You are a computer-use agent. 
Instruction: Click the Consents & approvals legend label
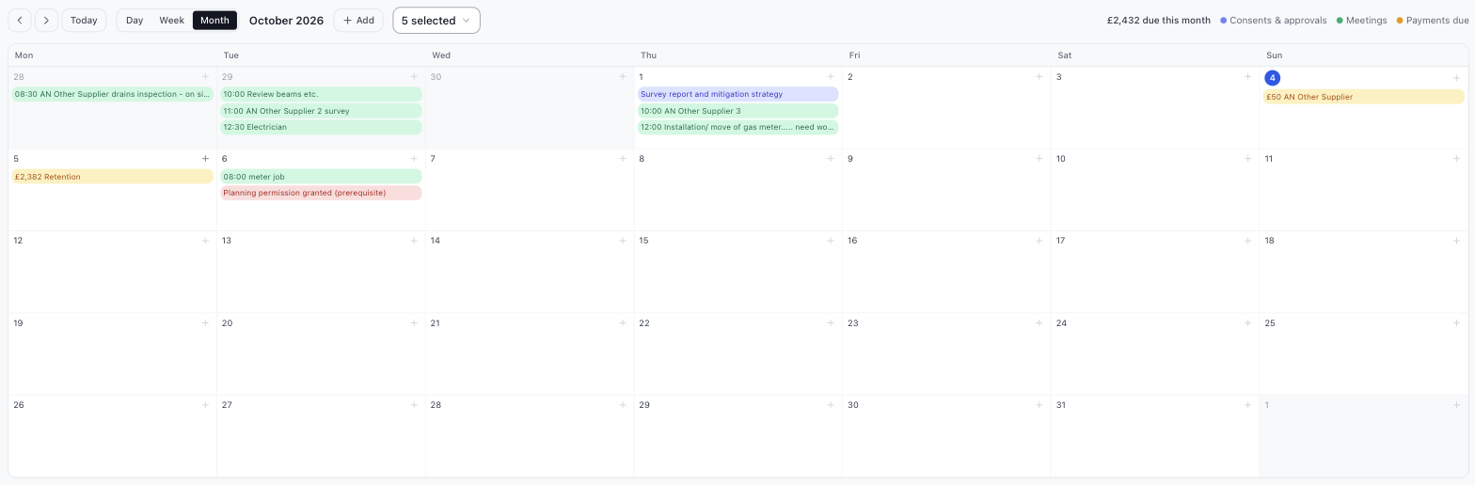1278,20
